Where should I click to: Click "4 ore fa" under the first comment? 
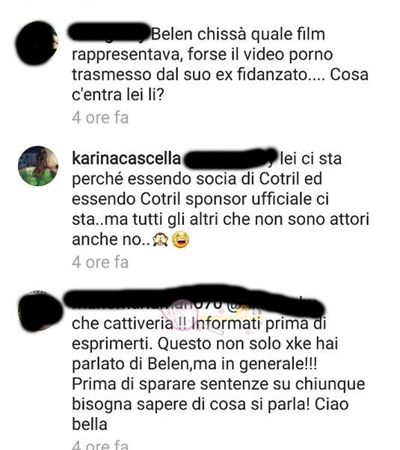(x=100, y=117)
